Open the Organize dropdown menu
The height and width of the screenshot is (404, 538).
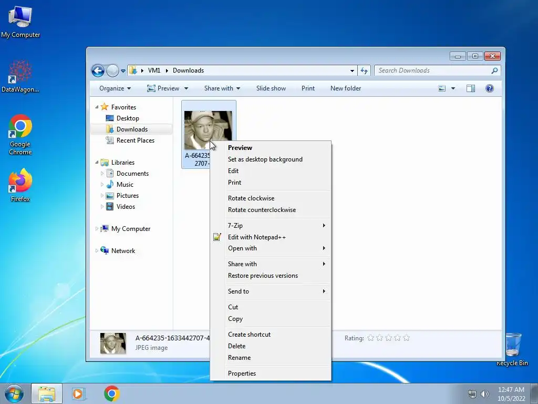[x=115, y=88]
